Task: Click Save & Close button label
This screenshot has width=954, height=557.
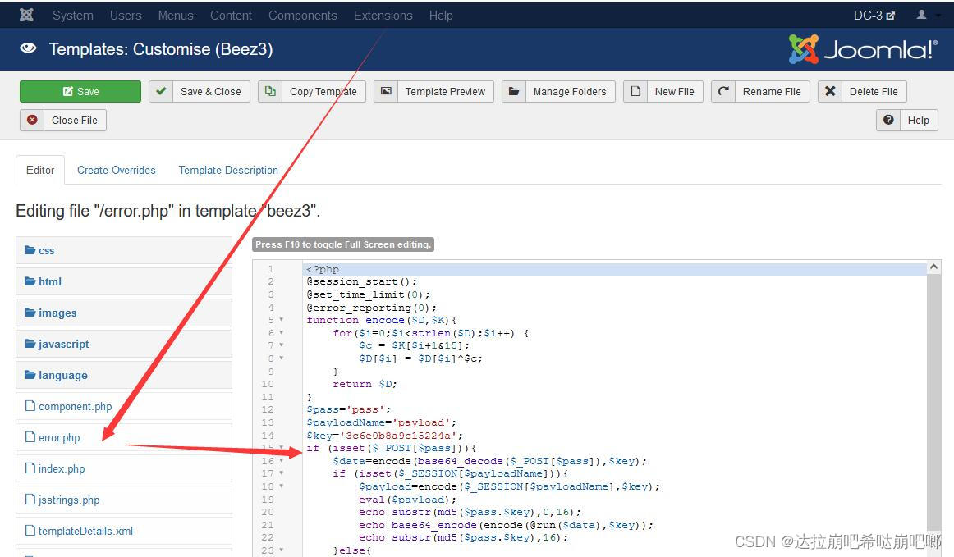Action: click(x=210, y=92)
